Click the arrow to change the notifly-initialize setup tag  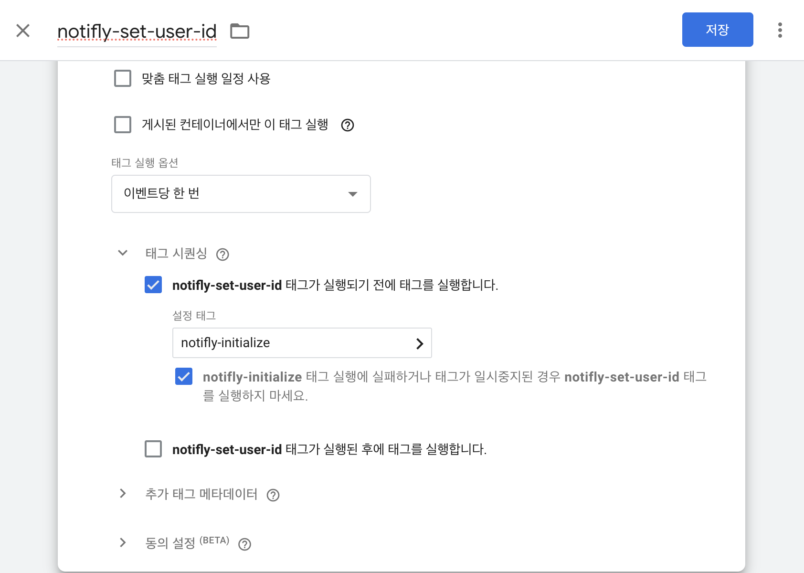point(420,343)
